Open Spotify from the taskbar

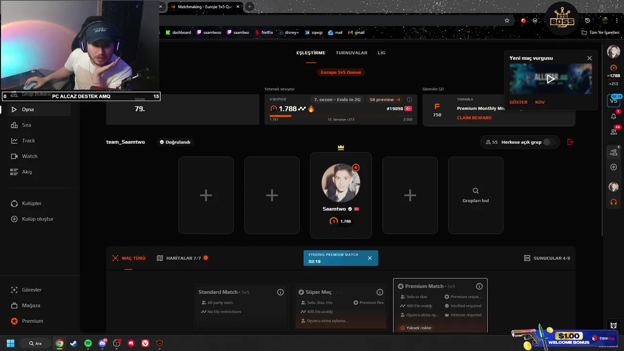88,343
